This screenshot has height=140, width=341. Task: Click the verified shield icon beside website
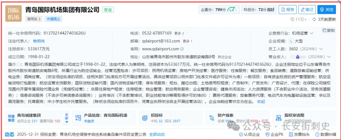pos(182,49)
